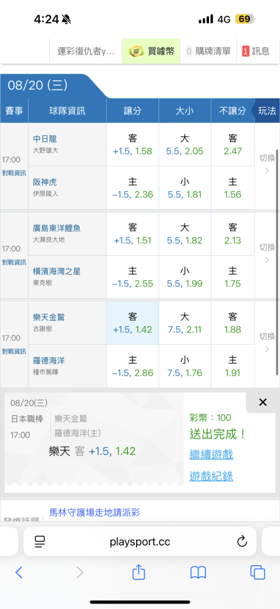Open 買噱幣 coin purchase button
Screen dimensions: 280x609
point(151,51)
